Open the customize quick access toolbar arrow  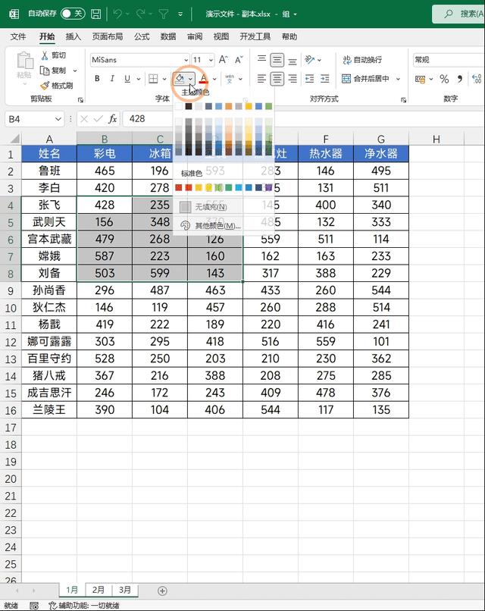[x=180, y=14]
